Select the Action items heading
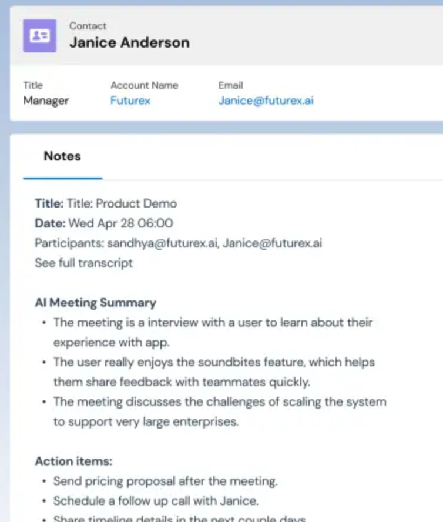Viewport: 443px width, 522px height. (73, 461)
